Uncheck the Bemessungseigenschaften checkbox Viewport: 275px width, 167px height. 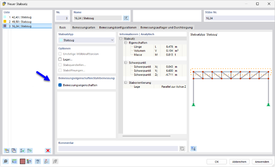[60, 85]
